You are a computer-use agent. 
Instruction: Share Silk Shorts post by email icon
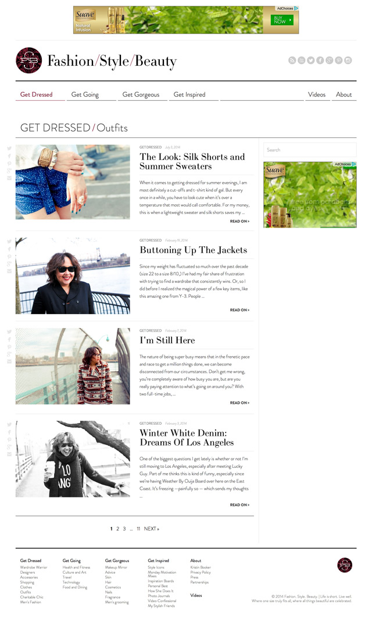coord(9,178)
